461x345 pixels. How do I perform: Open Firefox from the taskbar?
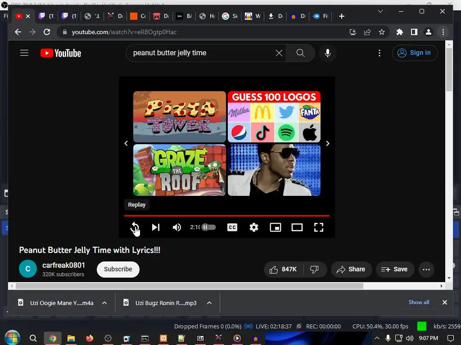pos(90,338)
